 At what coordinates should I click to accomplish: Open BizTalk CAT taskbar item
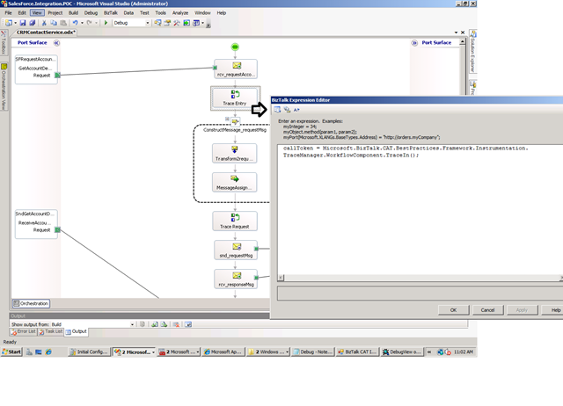[357, 352]
